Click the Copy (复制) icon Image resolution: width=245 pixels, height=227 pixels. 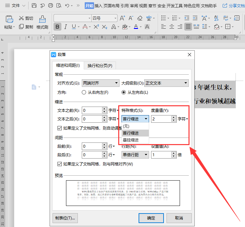tap(21, 27)
